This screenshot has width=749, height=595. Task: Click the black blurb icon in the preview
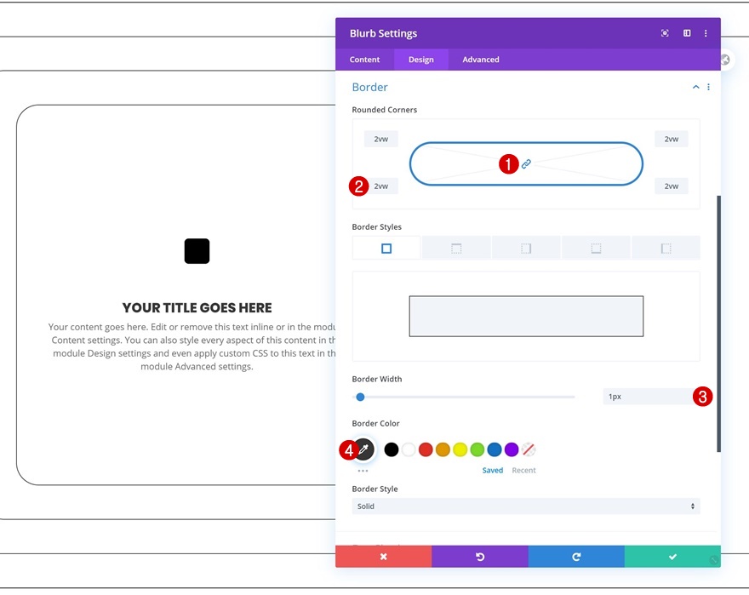(197, 251)
